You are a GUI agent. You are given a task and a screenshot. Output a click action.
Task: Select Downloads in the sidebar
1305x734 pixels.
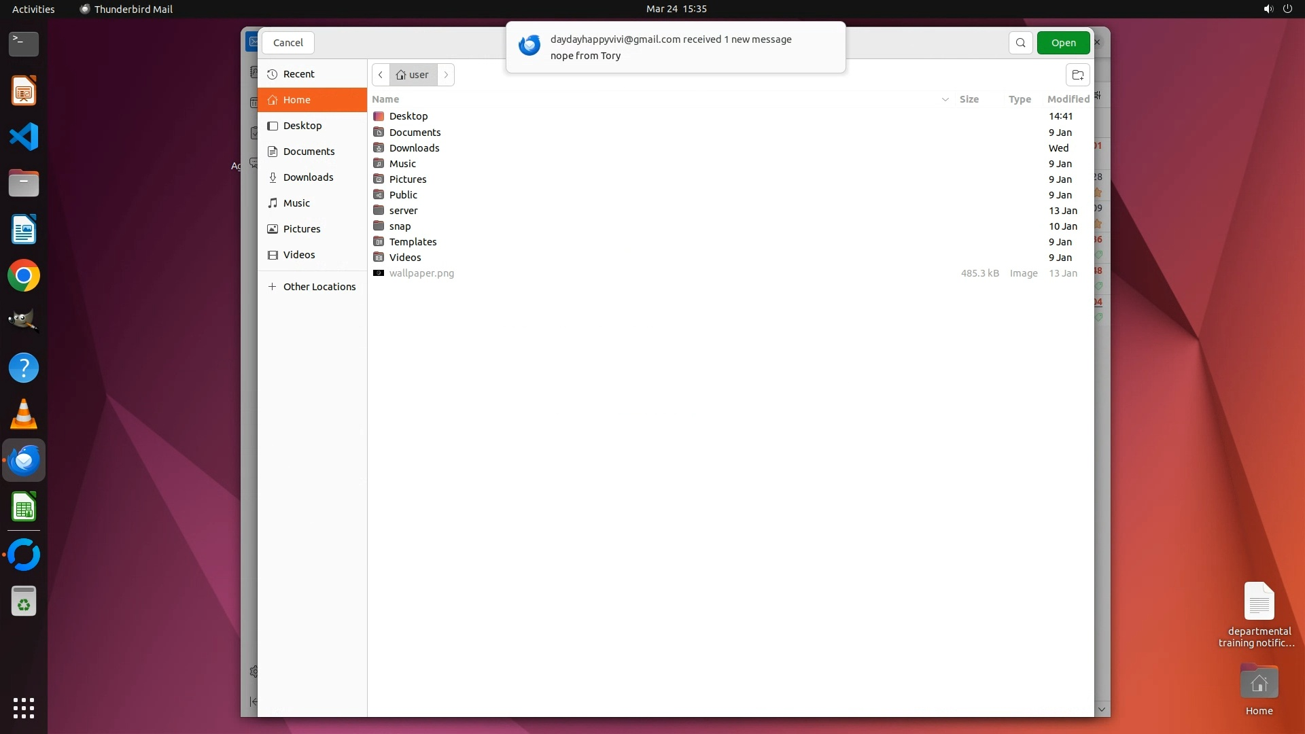(x=308, y=177)
